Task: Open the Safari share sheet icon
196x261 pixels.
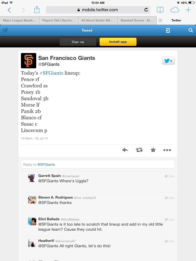Action: (x=37, y=10)
